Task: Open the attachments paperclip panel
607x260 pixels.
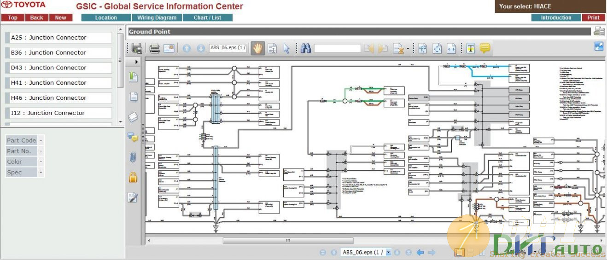Action: (133, 157)
